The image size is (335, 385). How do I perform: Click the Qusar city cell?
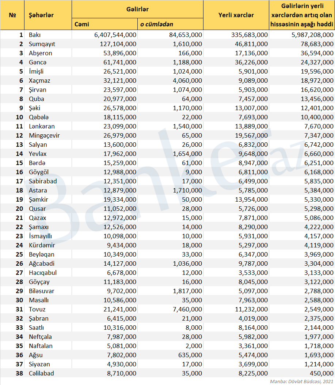click(x=48, y=209)
